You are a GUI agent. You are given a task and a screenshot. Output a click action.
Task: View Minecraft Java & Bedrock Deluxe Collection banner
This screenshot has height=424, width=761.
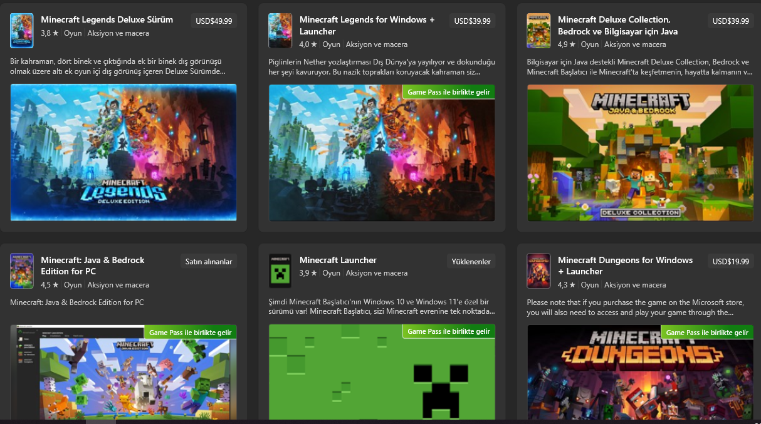pos(640,152)
